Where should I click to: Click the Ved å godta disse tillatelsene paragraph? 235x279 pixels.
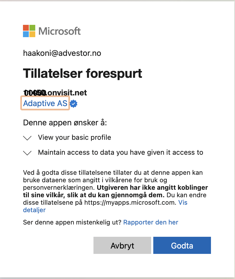pos(116,191)
